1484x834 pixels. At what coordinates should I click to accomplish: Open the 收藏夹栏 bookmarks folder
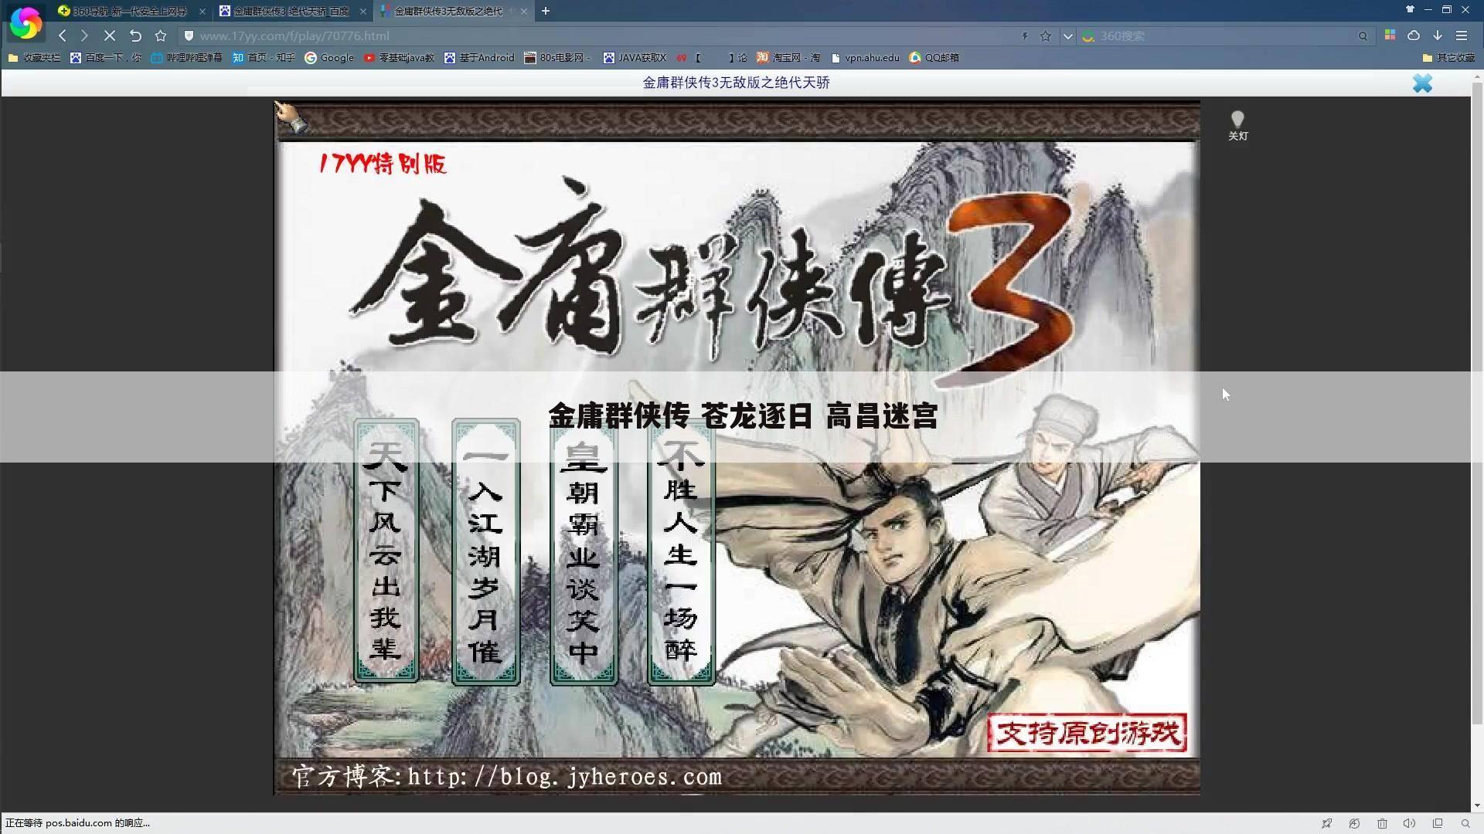34,58
